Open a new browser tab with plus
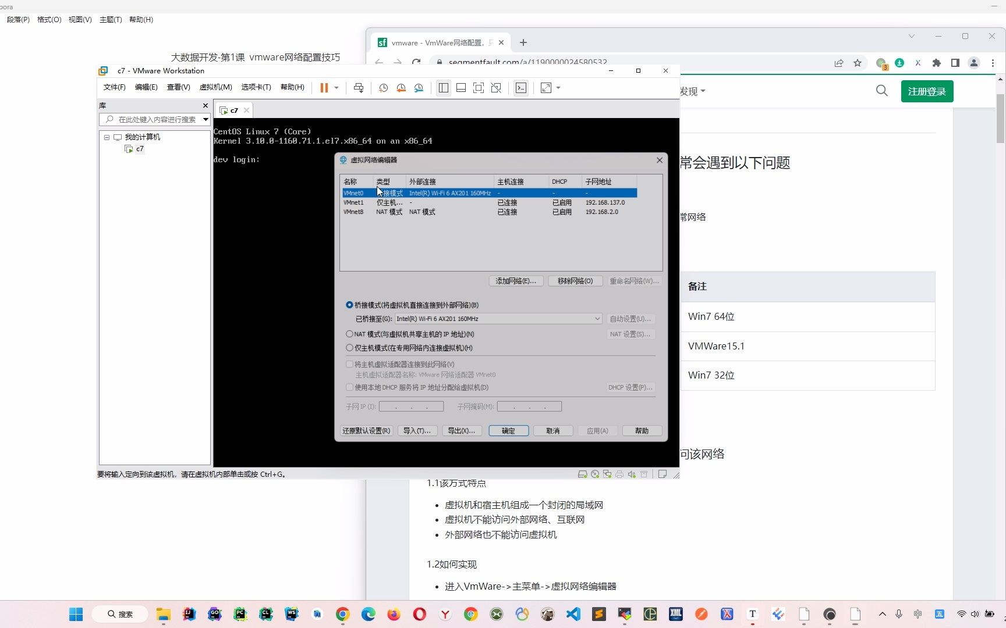The width and height of the screenshot is (1006, 628). click(x=523, y=42)
